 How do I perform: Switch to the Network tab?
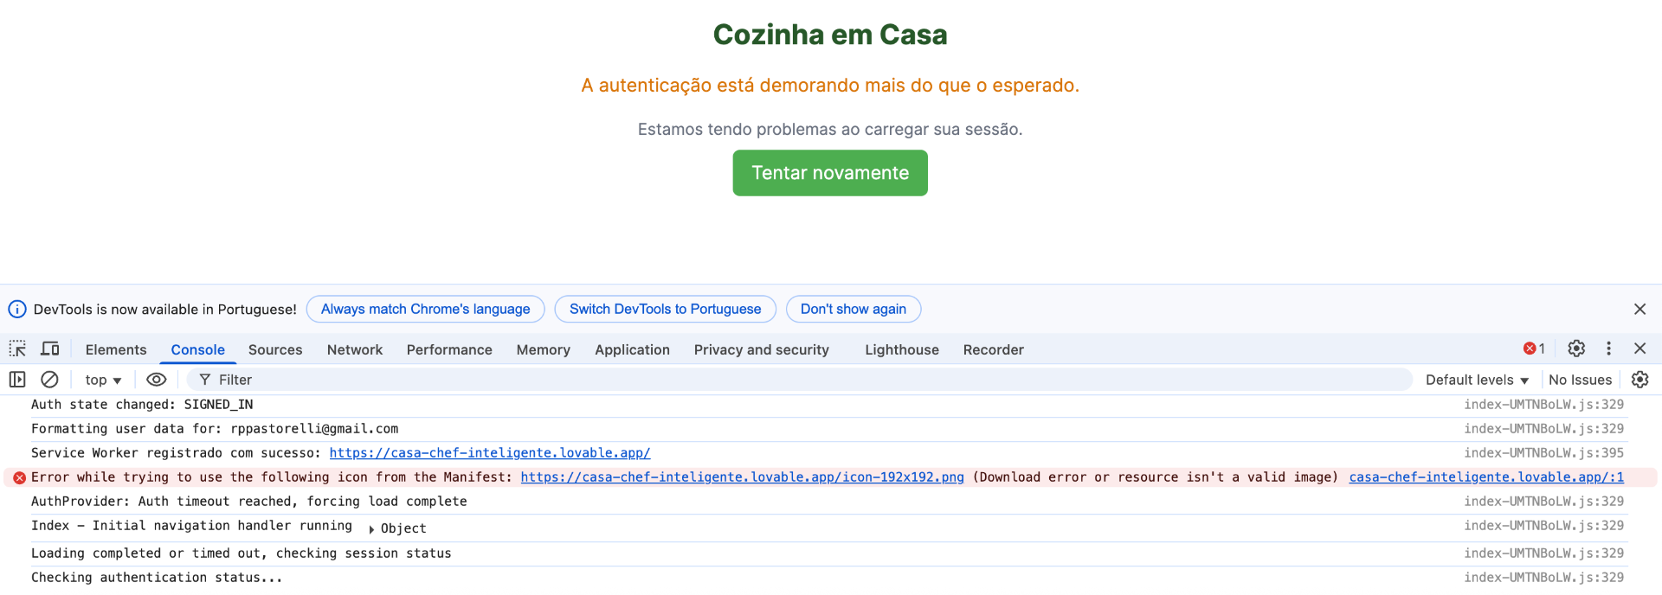tap(354, 349)
